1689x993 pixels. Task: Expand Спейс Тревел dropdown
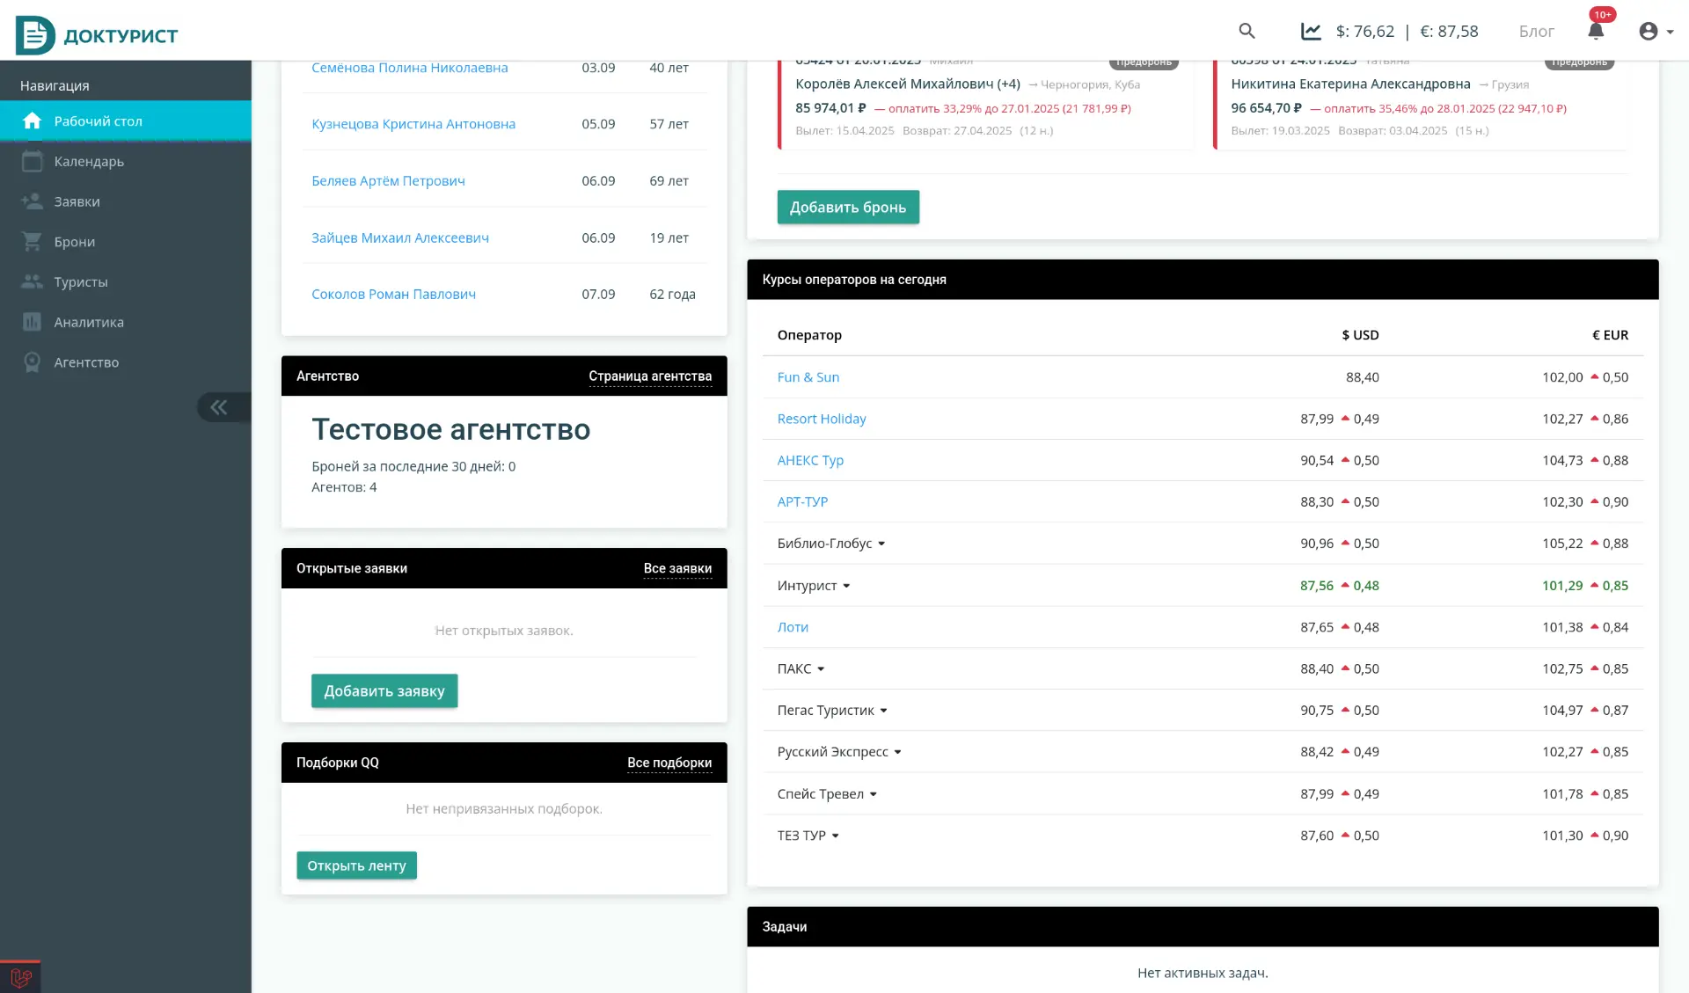[x=827, y=794]
